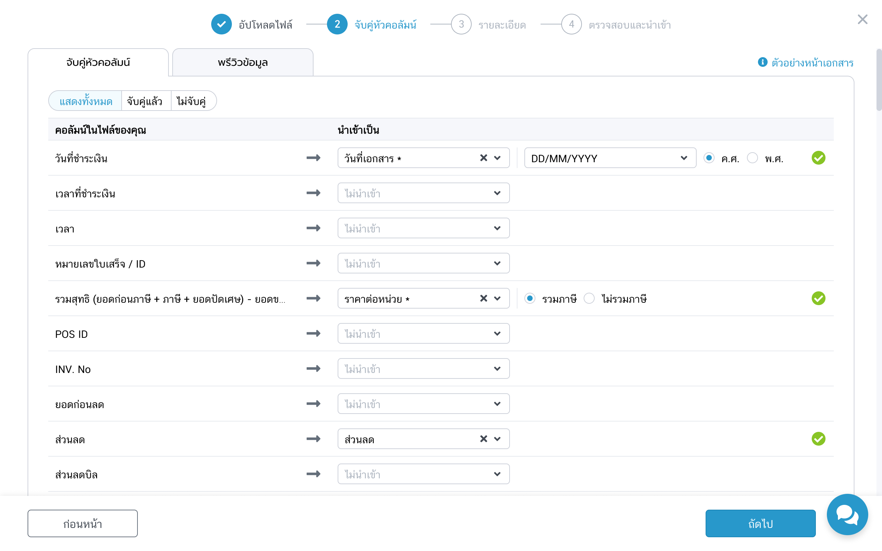Click the ก่อนหน้า previous button
The width and height of the screenshot is (882, 551).
click(82, 523)
